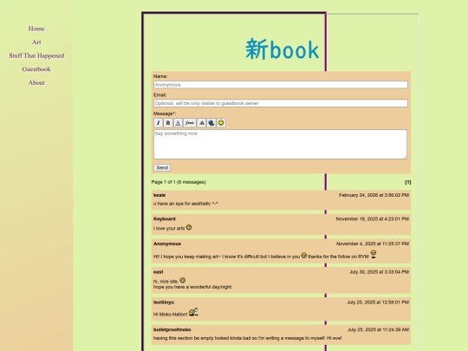Select page [1] in pagination

[x=407, y=182]
